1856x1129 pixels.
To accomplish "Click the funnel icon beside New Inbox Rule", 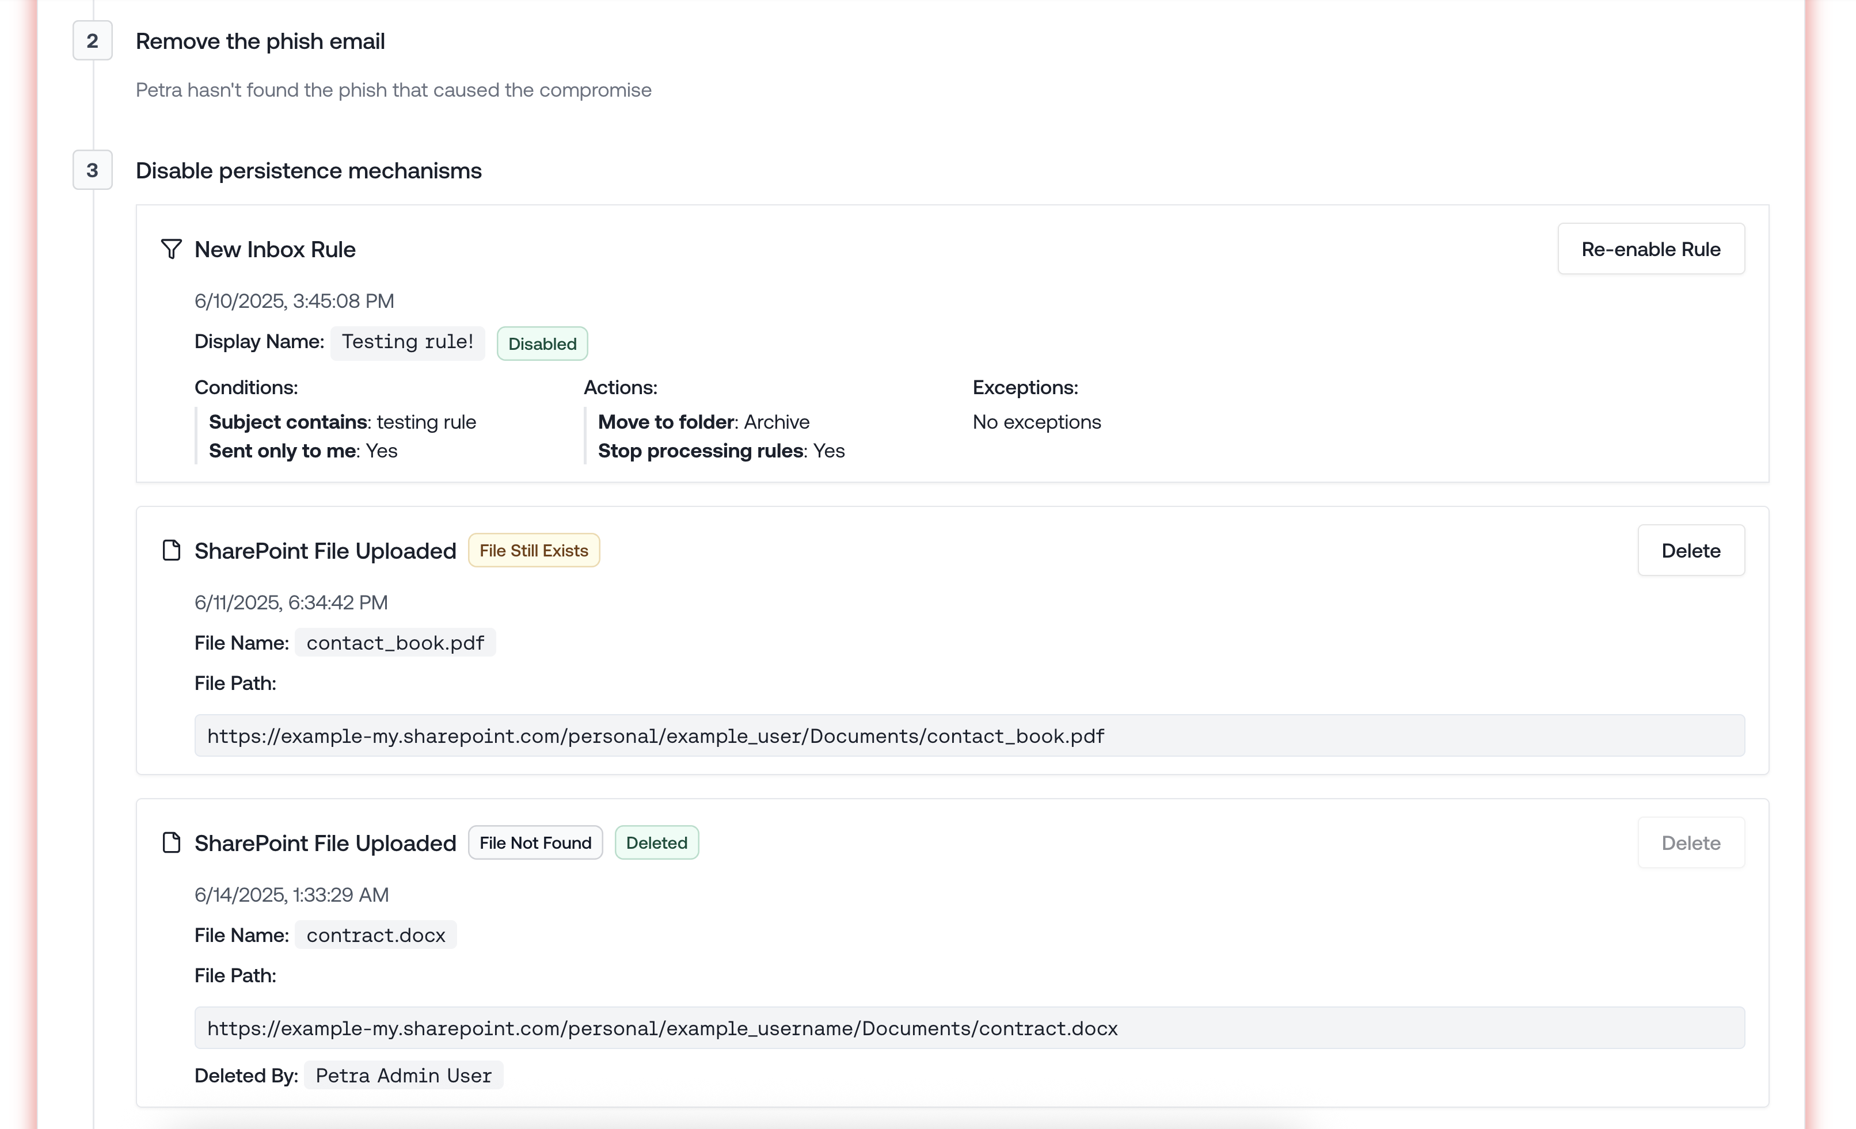I will click(x=171, y=249).
